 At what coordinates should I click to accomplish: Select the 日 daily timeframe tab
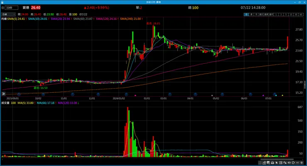(x=246, y=14)
